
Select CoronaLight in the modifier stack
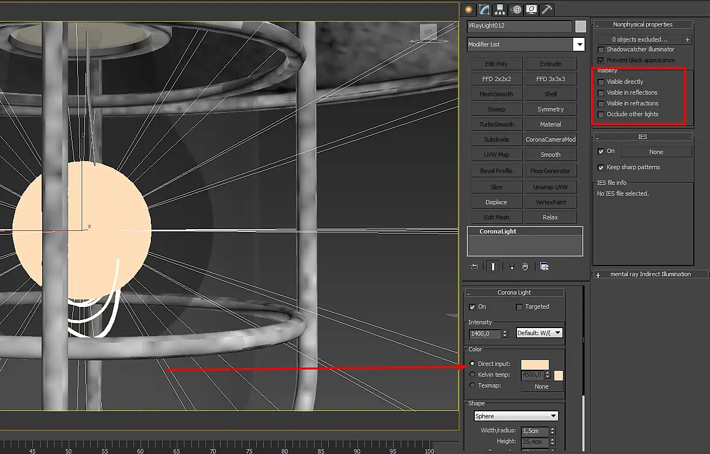(x=498, y=231)
